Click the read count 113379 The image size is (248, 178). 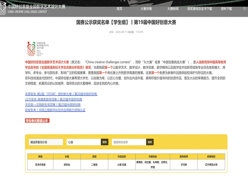[x=140, y=32]
